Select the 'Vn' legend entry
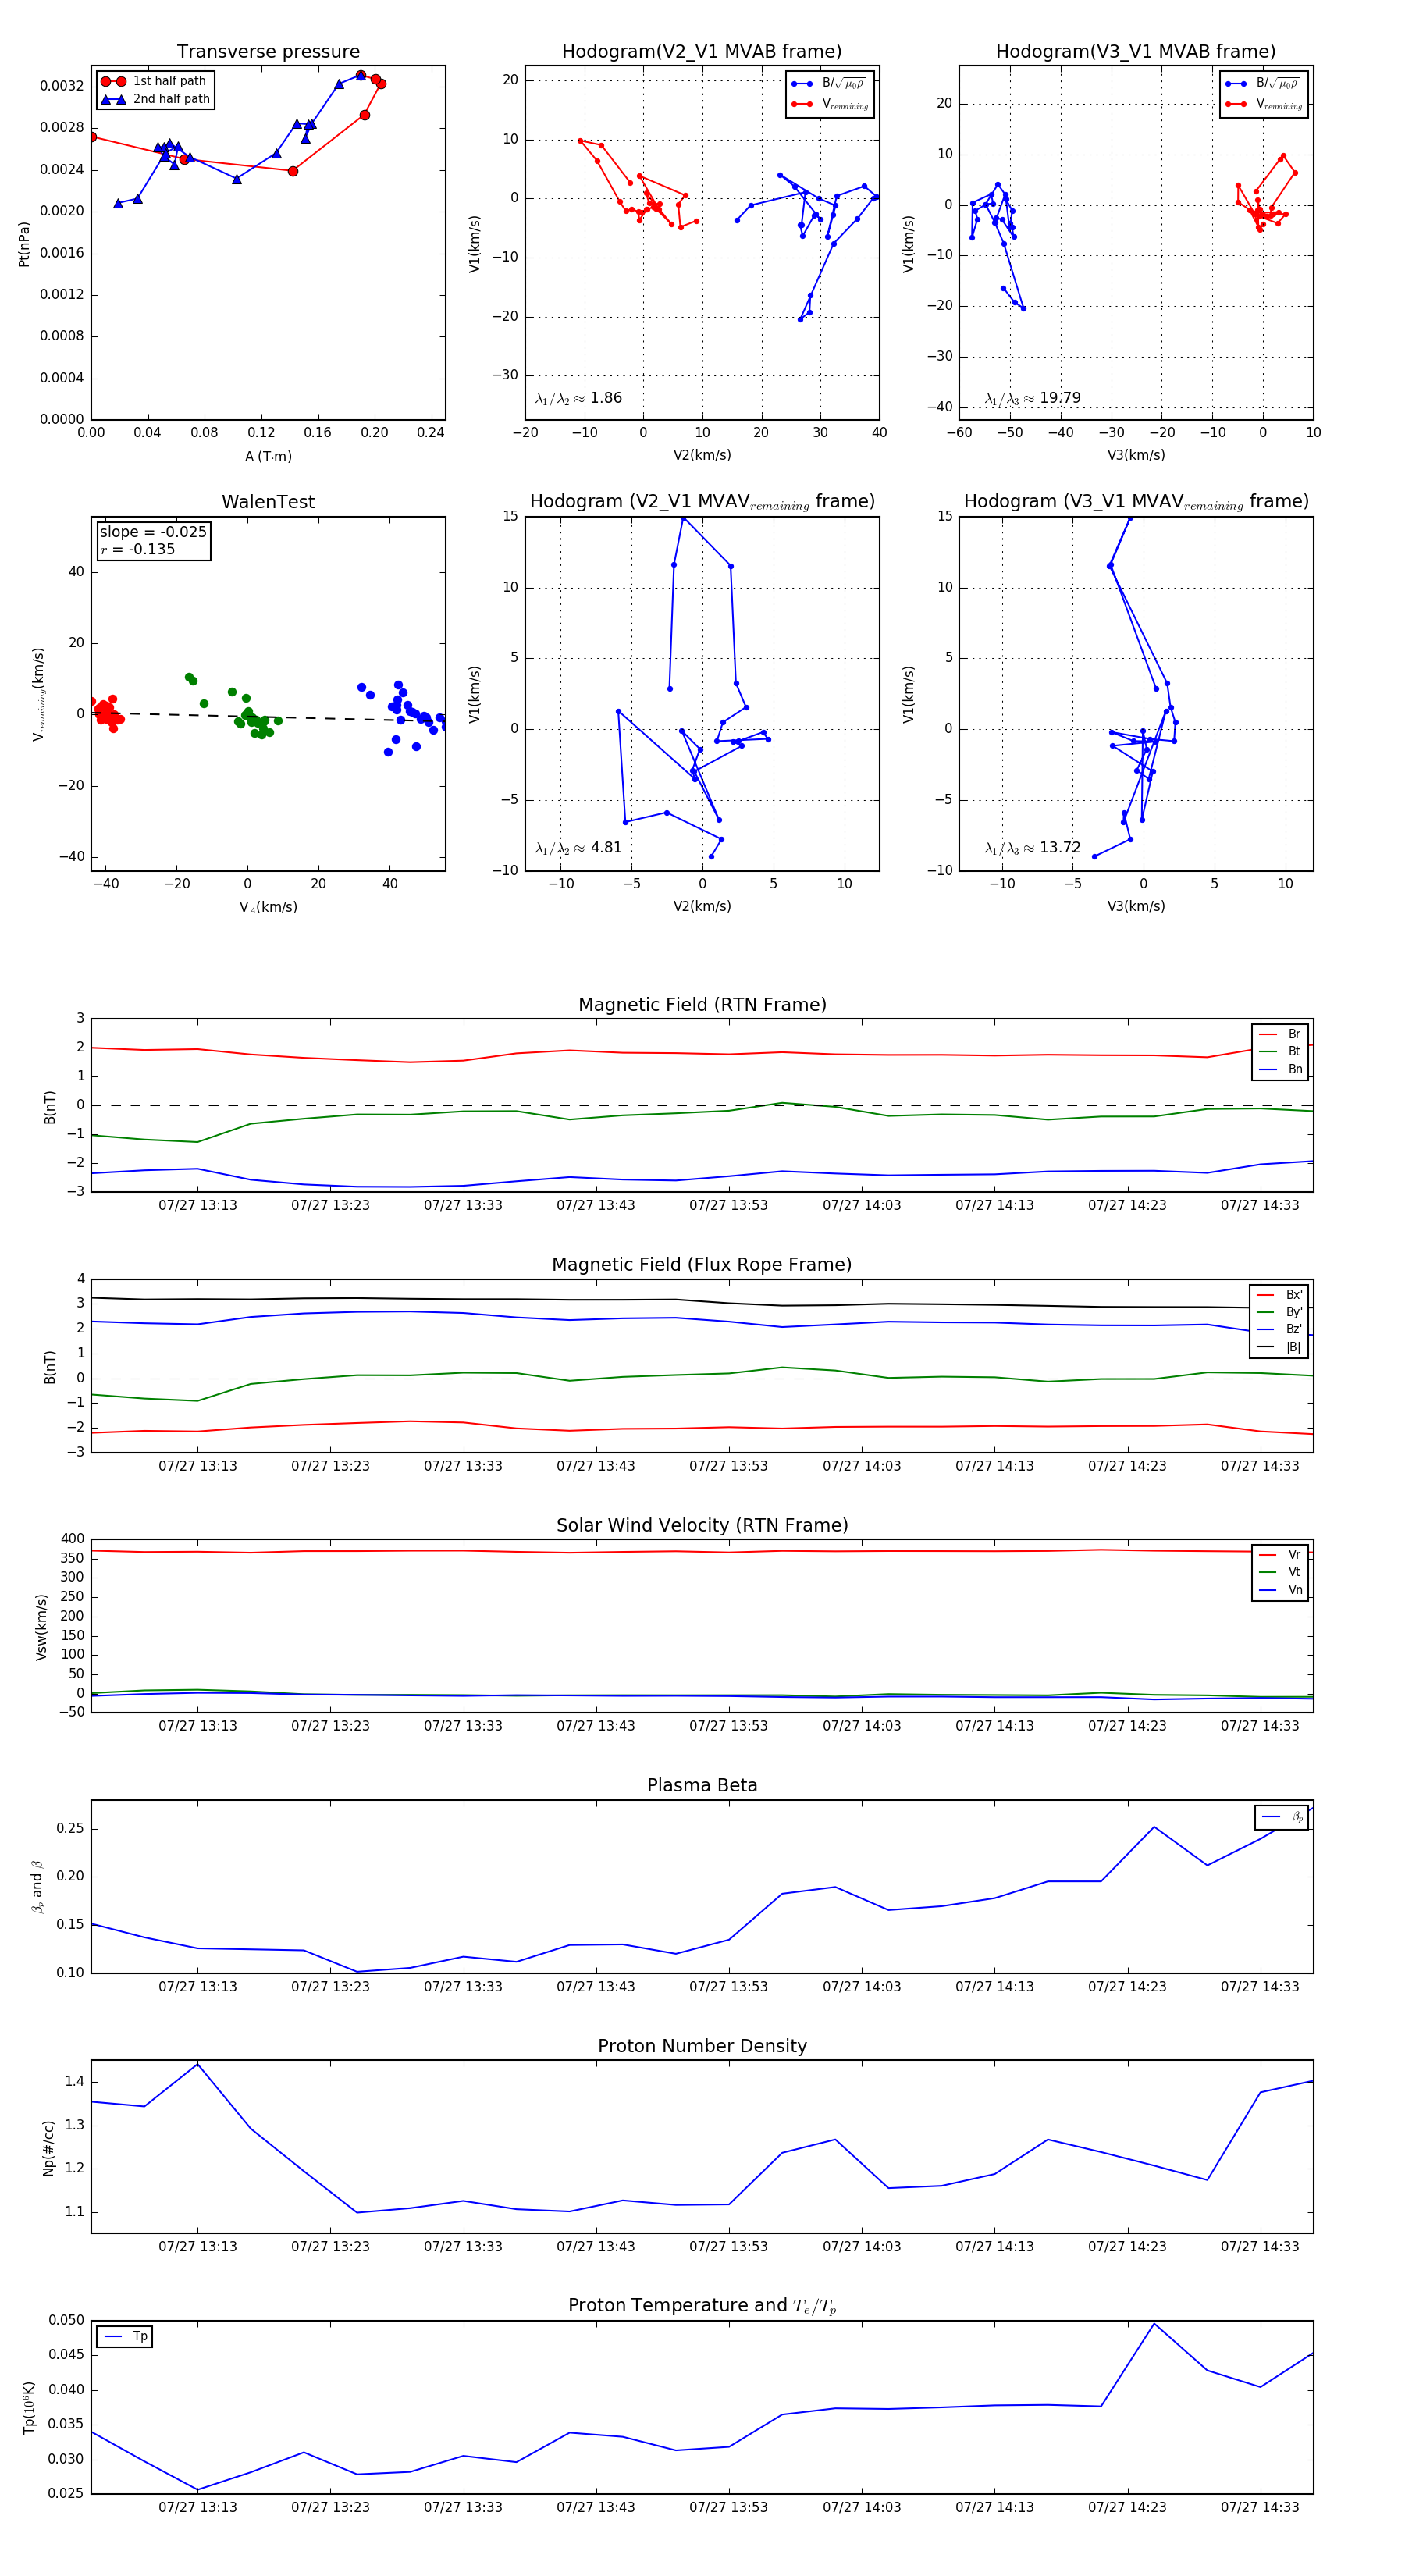Screen dimensions: 1405x2576 tap(1280, 1590)
